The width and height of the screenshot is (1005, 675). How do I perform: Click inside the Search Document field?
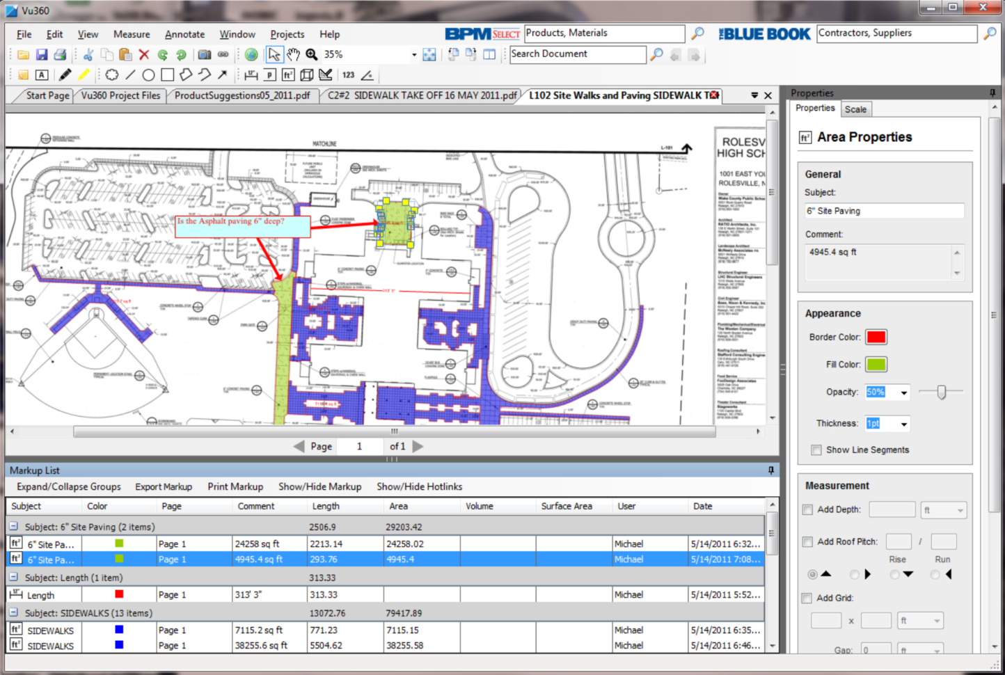click(576, 54)
